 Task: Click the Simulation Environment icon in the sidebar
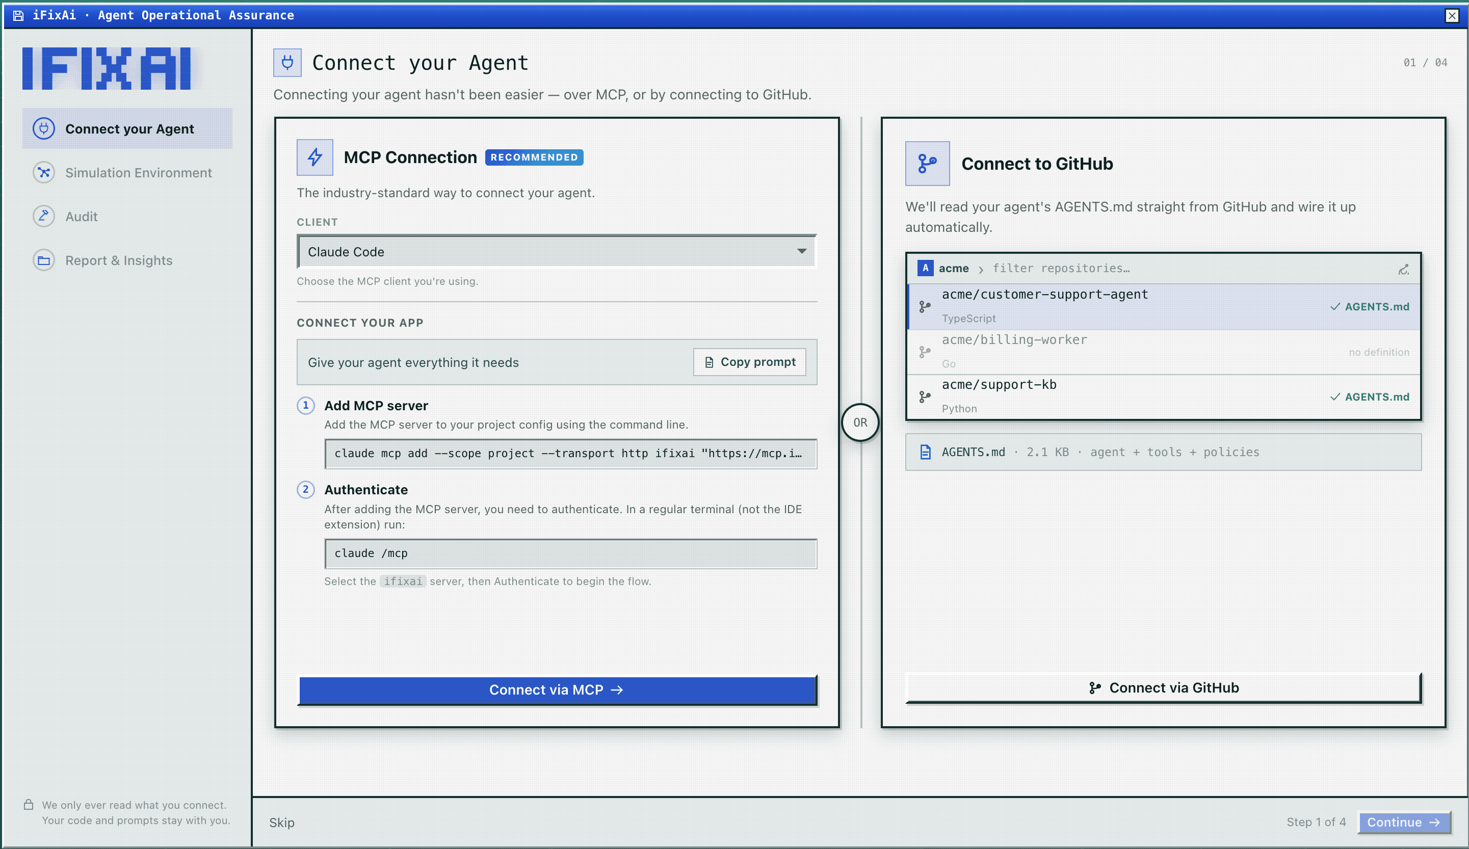44,172
